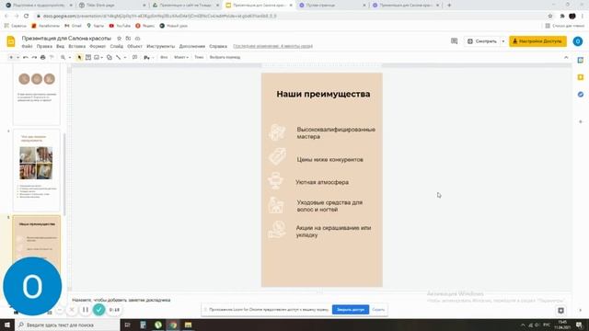589x331 pixels.
Task: Open Chrome from the taskbar
Action: [x=173, y=325]
